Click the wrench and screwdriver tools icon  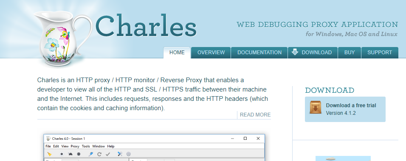[x=120, y=154]
